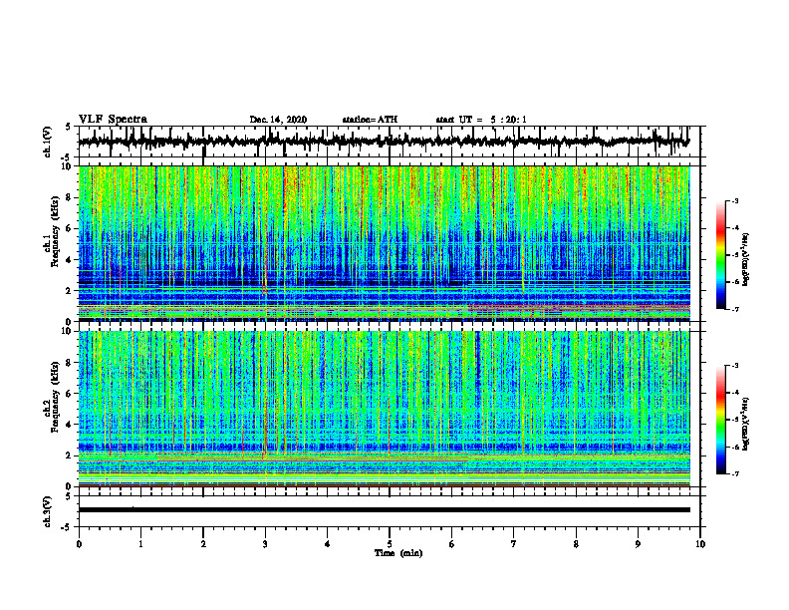Click the ch.1 color scale bar
The image size is (789, 610).
click(x=720, y=255)
